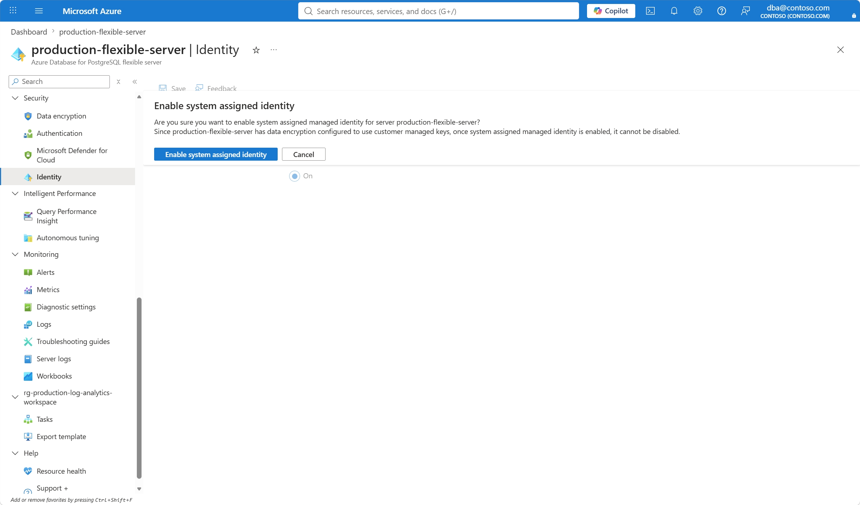The height and width of the screenshot is (505, 860).
Task: Open Microsoft Defender for Cloud
Action: (x=68, y=155)
